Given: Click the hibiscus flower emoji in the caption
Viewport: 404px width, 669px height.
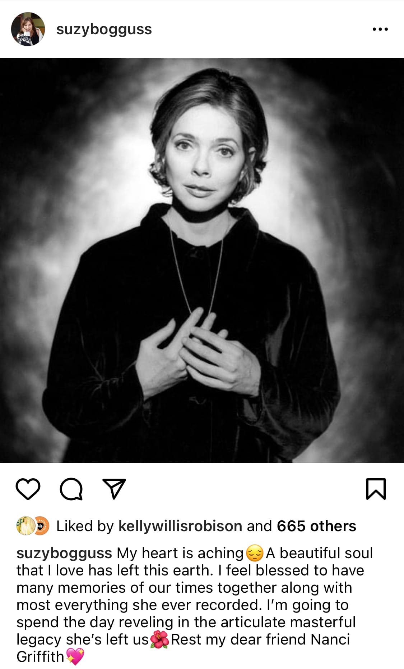Looking at the screenshot, I should [x=159, y=639].
